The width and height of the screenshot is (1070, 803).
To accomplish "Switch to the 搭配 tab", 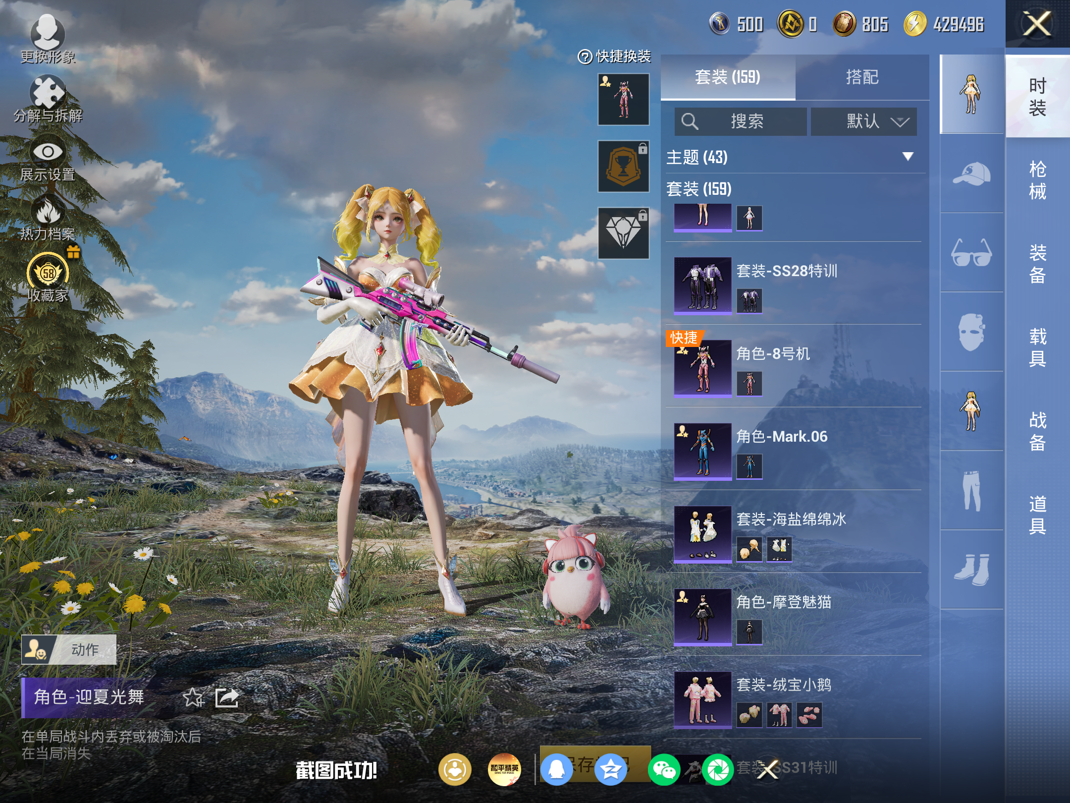I will [x=862, y=77].
